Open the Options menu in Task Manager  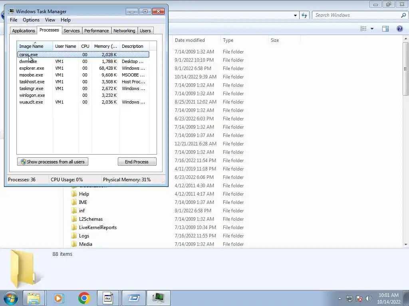pyautogui.click(x=31, y=20)
